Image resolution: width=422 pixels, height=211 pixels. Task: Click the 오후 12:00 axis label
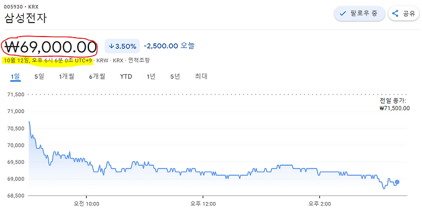point(203,204)
